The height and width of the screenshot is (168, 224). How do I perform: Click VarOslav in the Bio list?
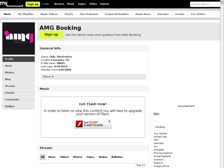point(159,143)
